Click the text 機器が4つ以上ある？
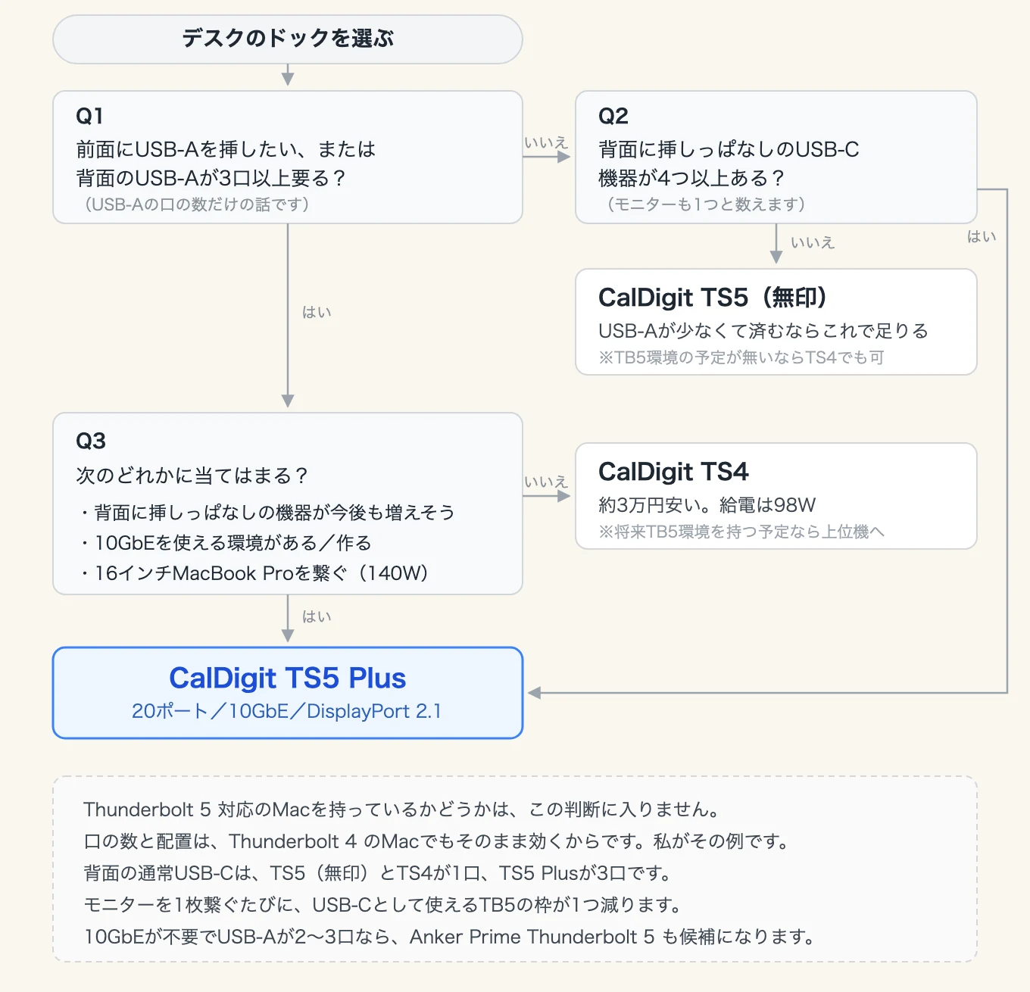Viewport: 1030px width, 992px height. pyautogui.click(x=693, y=178)
